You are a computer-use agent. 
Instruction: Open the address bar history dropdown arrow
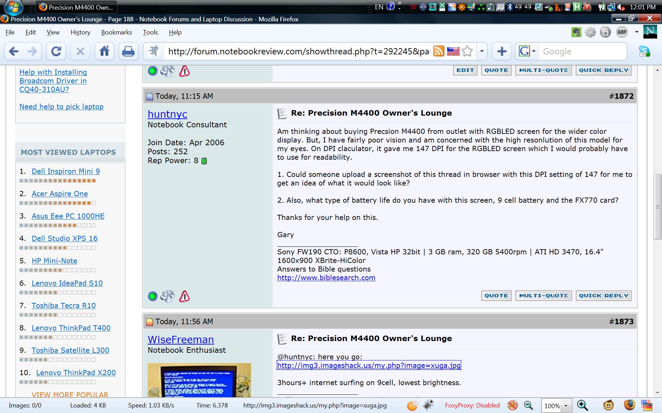pyautogui.click(x=482, y=51)
